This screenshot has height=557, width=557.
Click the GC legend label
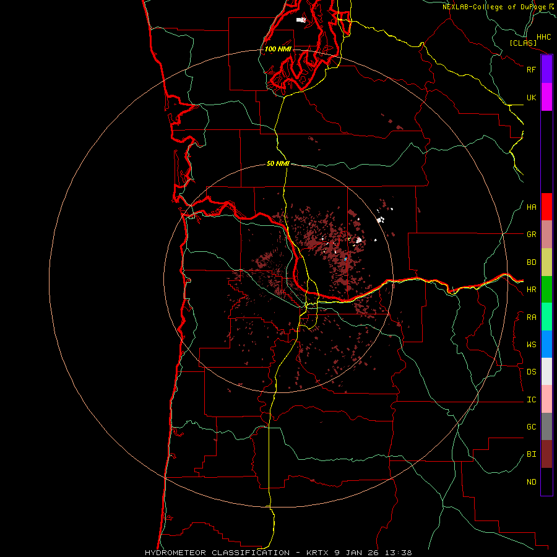click(531, 427)
